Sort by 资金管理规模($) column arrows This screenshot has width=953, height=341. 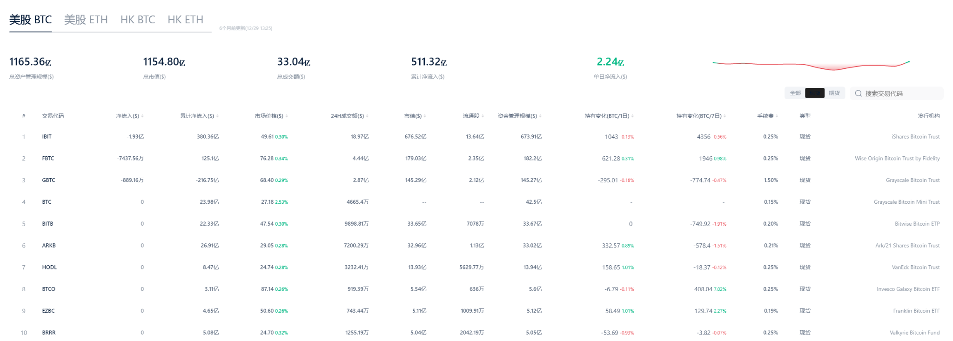[540, 116]
